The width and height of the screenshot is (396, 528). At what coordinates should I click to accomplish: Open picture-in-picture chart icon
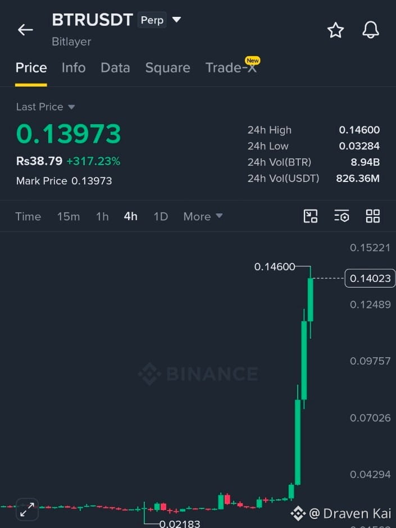[x=311, y=216]
